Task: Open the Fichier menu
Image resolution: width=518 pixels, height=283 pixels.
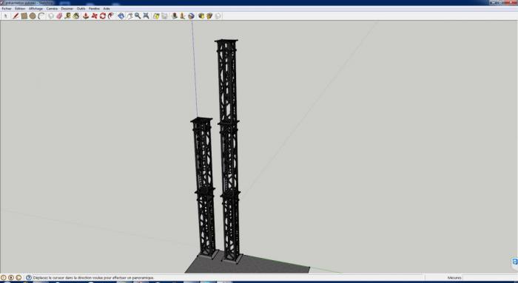Action: (6, 9)
